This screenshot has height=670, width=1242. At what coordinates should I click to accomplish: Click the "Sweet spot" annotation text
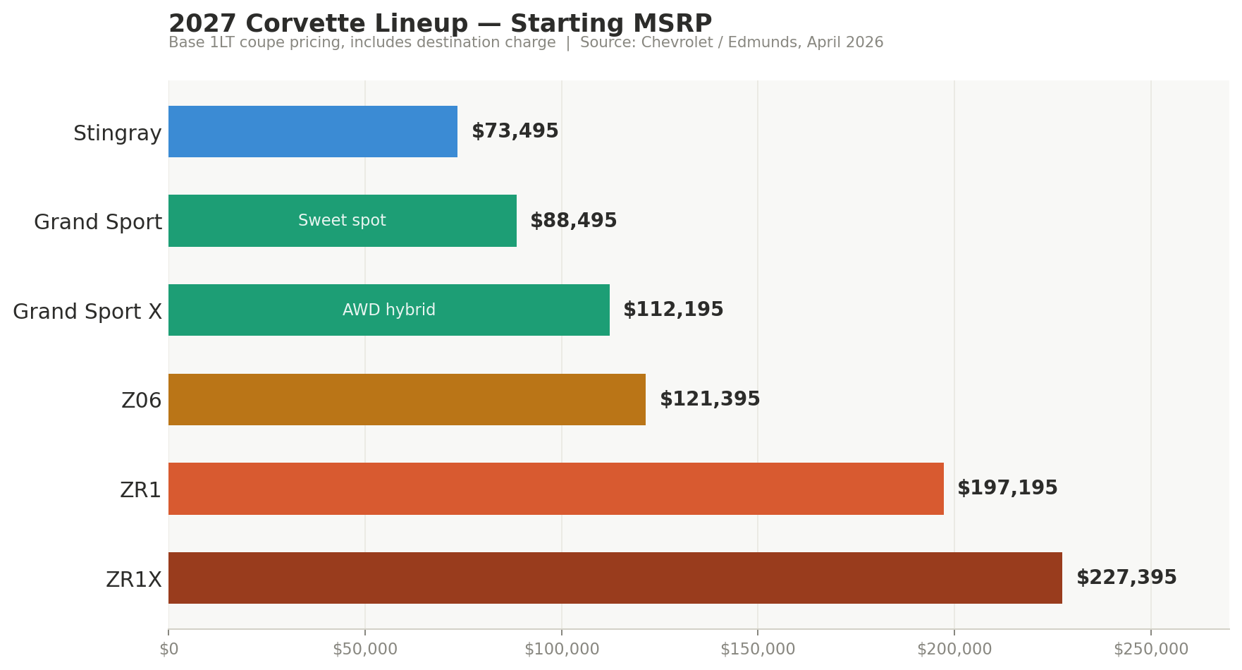(x=342, y=221)
